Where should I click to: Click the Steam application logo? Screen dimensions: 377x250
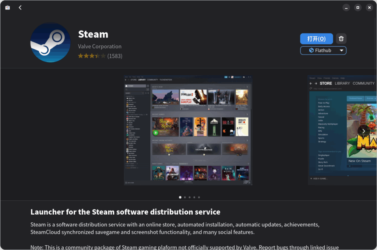pos(50,43)
